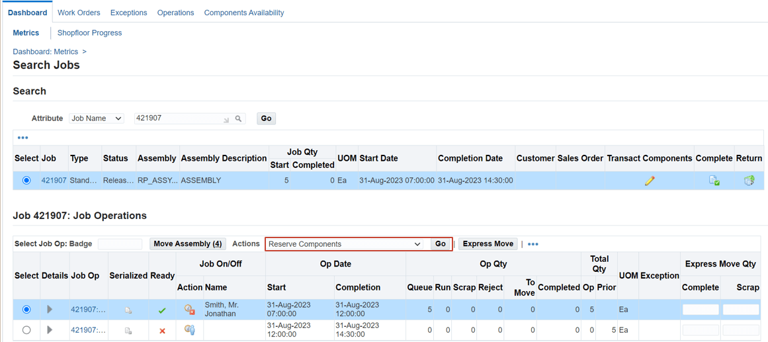Click the Job On clock icon in second row
This screenshot has height=342, width=768.
coord(190,330)
